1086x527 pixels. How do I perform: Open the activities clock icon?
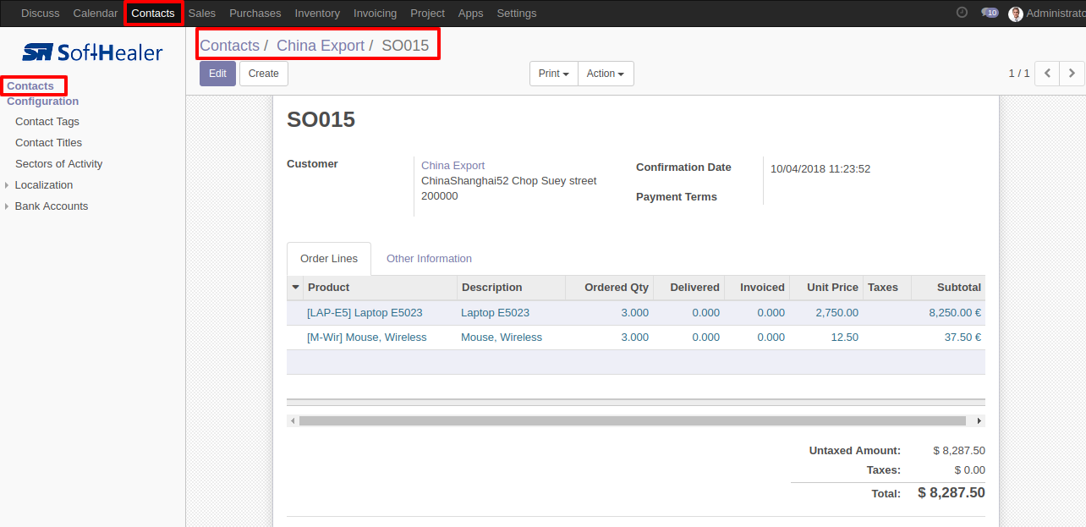point(962,13)
